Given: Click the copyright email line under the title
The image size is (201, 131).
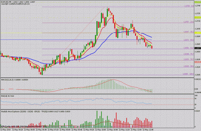Looking at the screenshot, I should tap(15, 4).
